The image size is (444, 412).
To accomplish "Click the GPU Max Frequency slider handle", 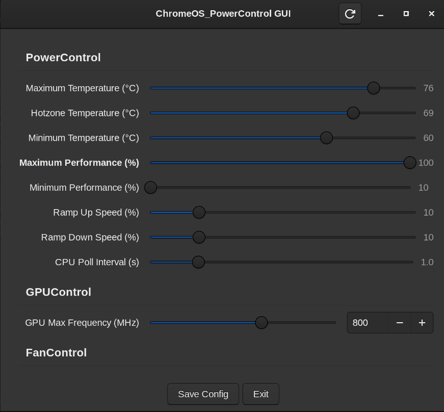I will (x=261, y=323).
